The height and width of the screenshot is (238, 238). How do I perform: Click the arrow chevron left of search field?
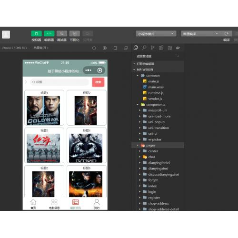coord(26,82)
